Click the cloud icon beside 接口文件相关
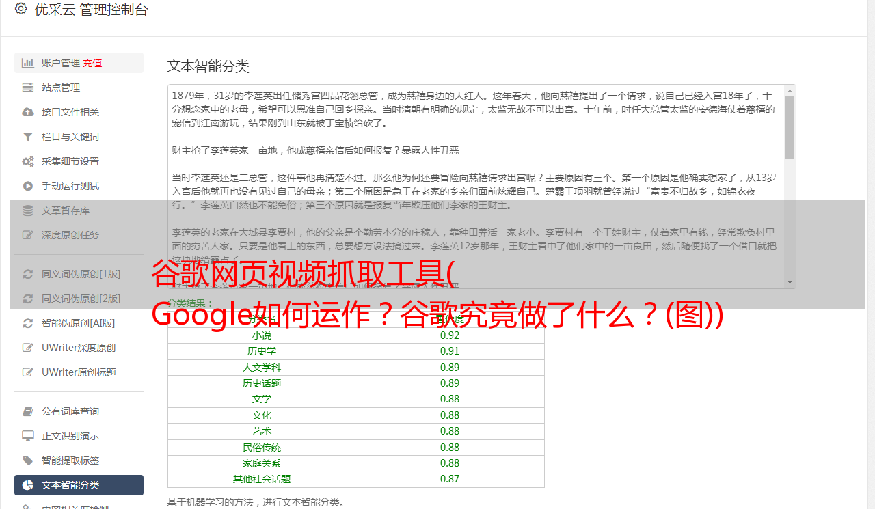The width and height of the screenshot is (875, 509). click(28, 112)
